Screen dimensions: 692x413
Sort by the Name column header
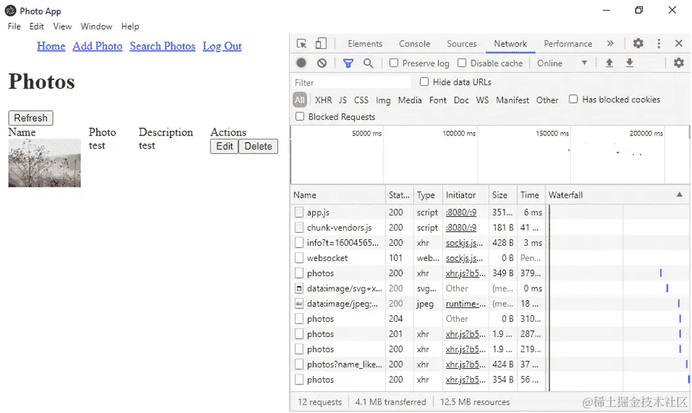[338, 195]
